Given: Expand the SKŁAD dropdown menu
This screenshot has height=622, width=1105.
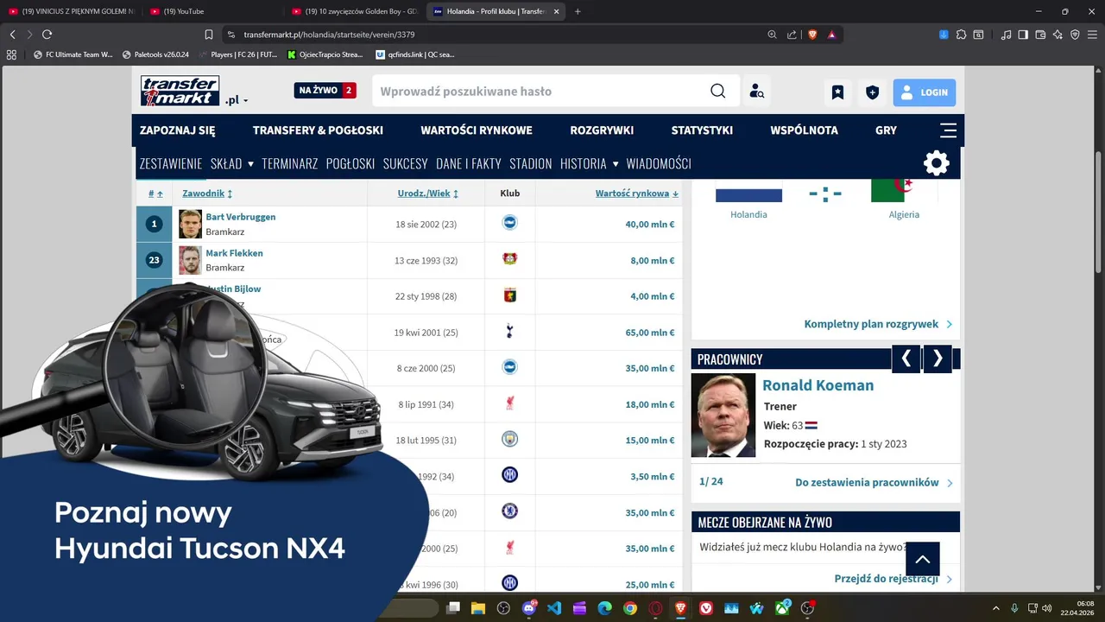Looking at the screenshot, I should tap(232, 163).
